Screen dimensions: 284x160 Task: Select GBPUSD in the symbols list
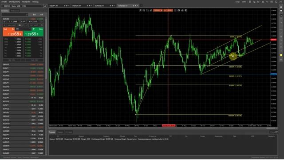[x=23, y=64]
